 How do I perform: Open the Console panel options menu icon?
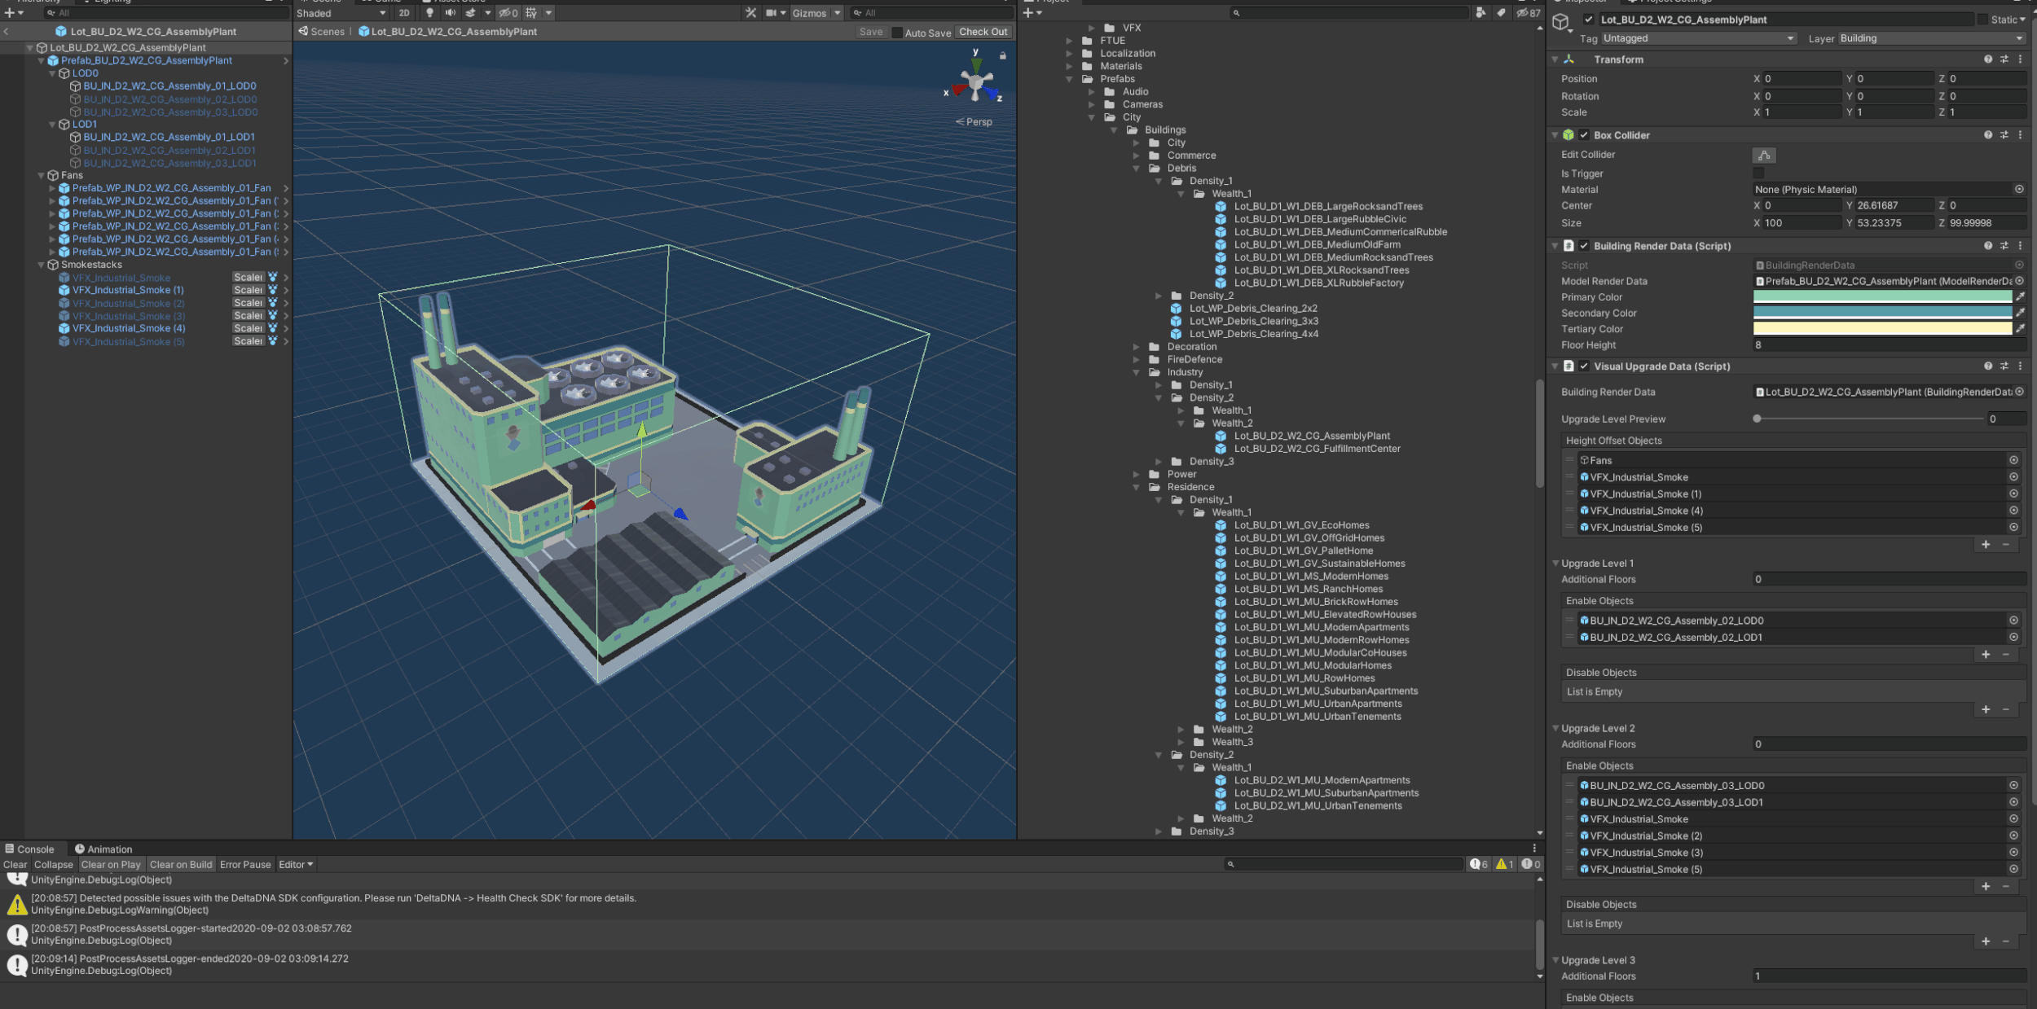tap(1534, 849)
